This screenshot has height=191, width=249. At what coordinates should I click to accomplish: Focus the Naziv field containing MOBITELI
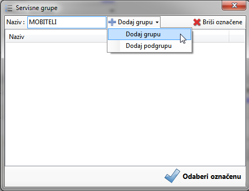coord(67,22)
